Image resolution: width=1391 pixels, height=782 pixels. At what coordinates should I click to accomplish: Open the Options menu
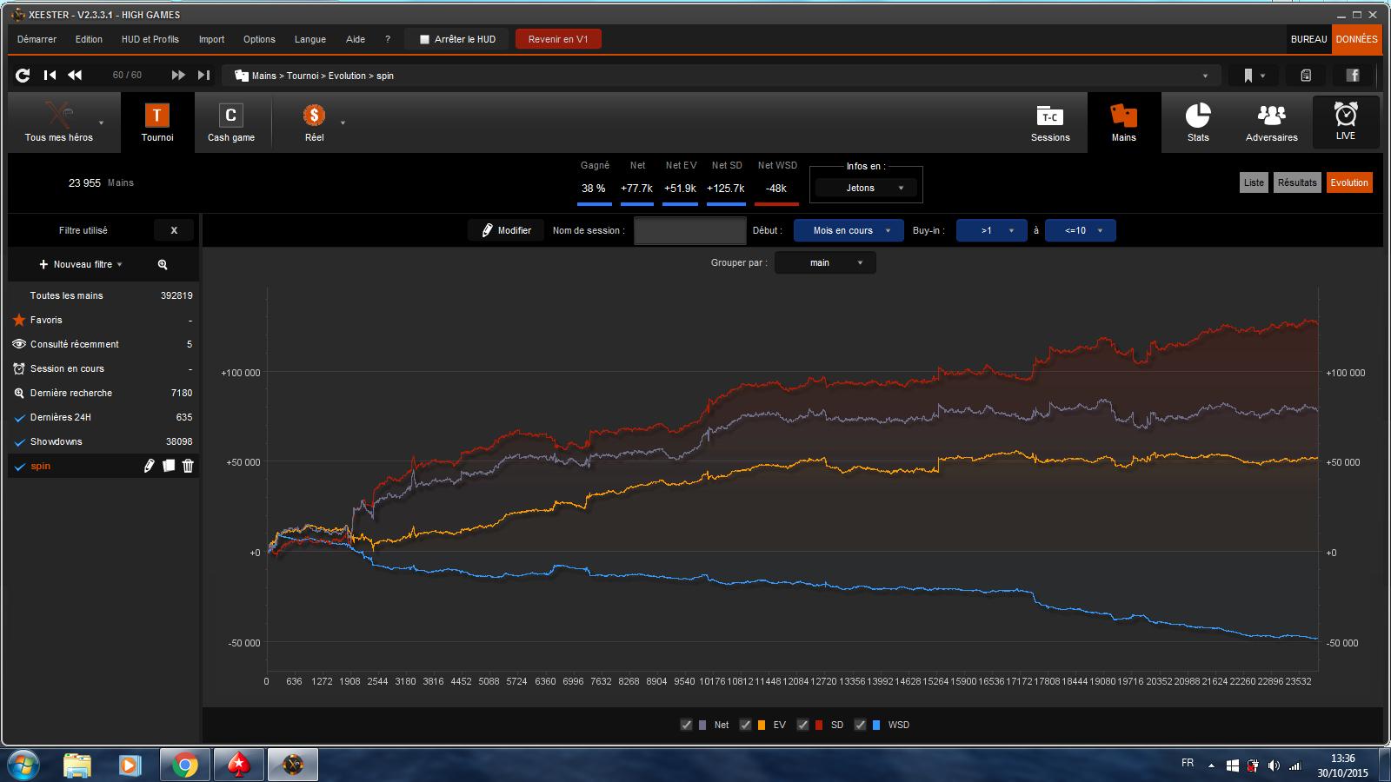pyautogui.click(x=259, y=39)
